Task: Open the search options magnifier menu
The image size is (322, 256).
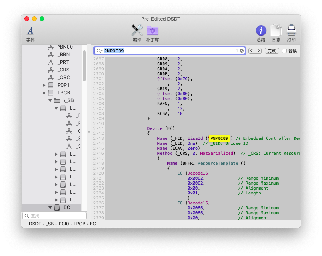Action: (x=100, y=51)
